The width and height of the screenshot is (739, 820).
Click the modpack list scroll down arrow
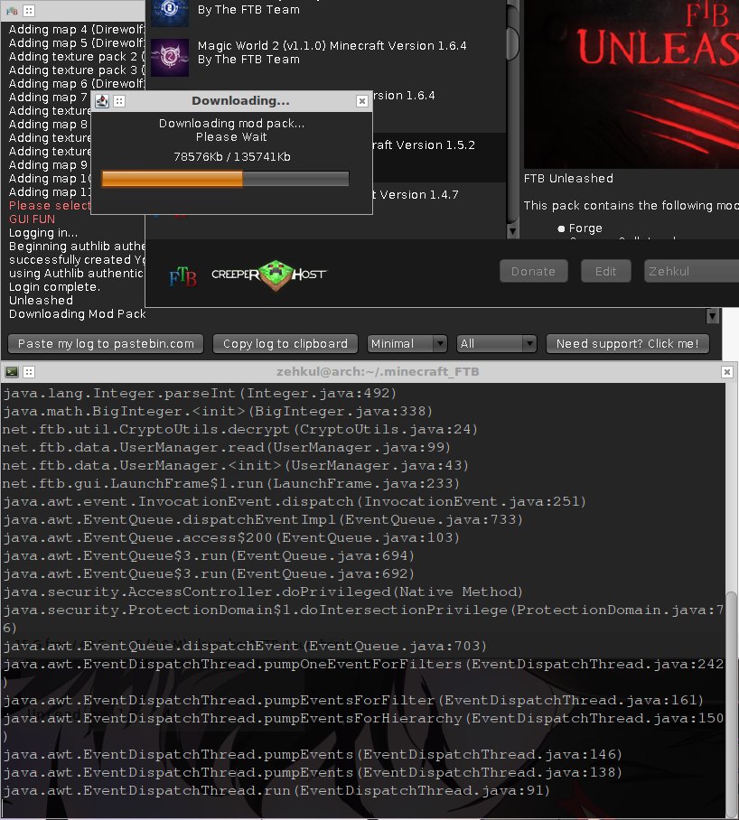[x=512, y=231]
